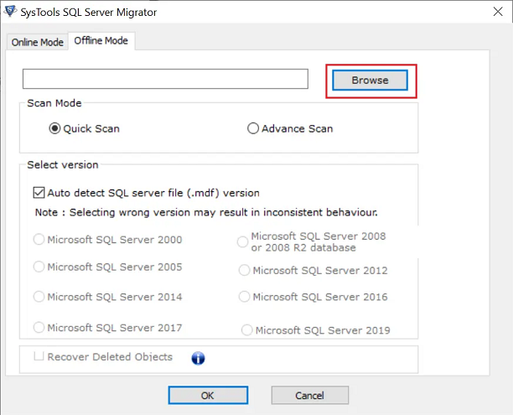Enable Recover Deleted Objects checkbox
513x415 pixels.
[39, 356]
